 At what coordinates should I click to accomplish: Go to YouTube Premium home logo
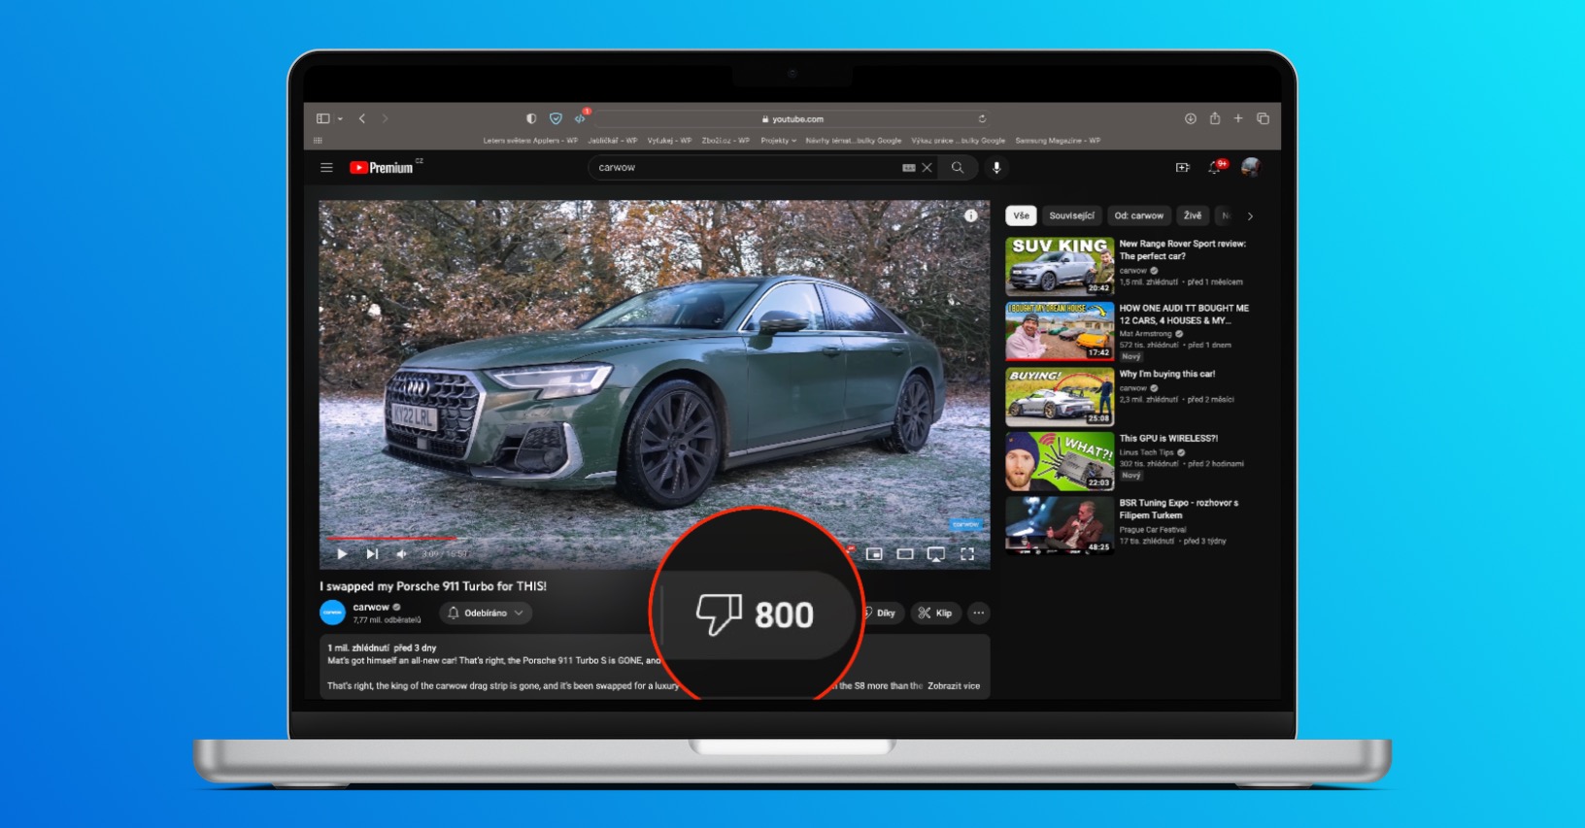click(382, 168)
